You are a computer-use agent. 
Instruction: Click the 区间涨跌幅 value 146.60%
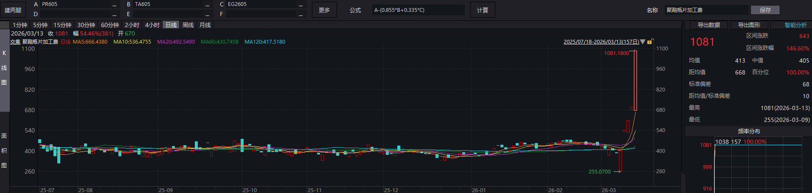pos(798,48)
